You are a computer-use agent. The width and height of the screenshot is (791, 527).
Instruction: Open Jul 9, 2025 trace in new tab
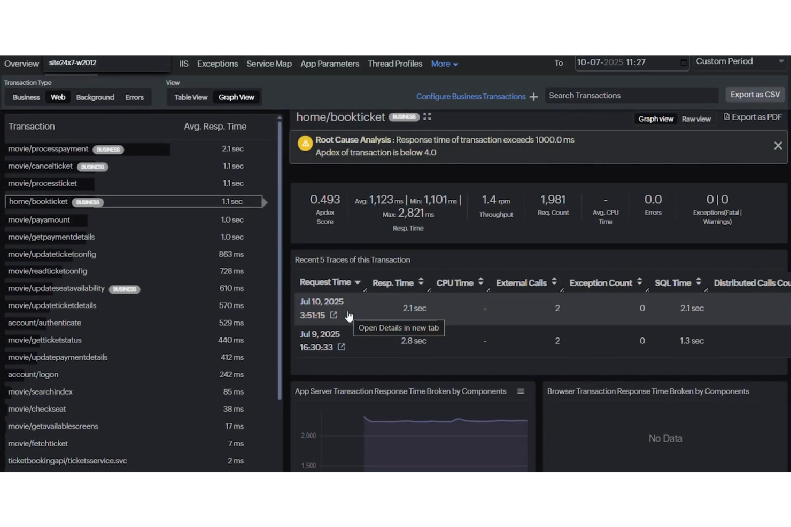[x=341, y=347]
